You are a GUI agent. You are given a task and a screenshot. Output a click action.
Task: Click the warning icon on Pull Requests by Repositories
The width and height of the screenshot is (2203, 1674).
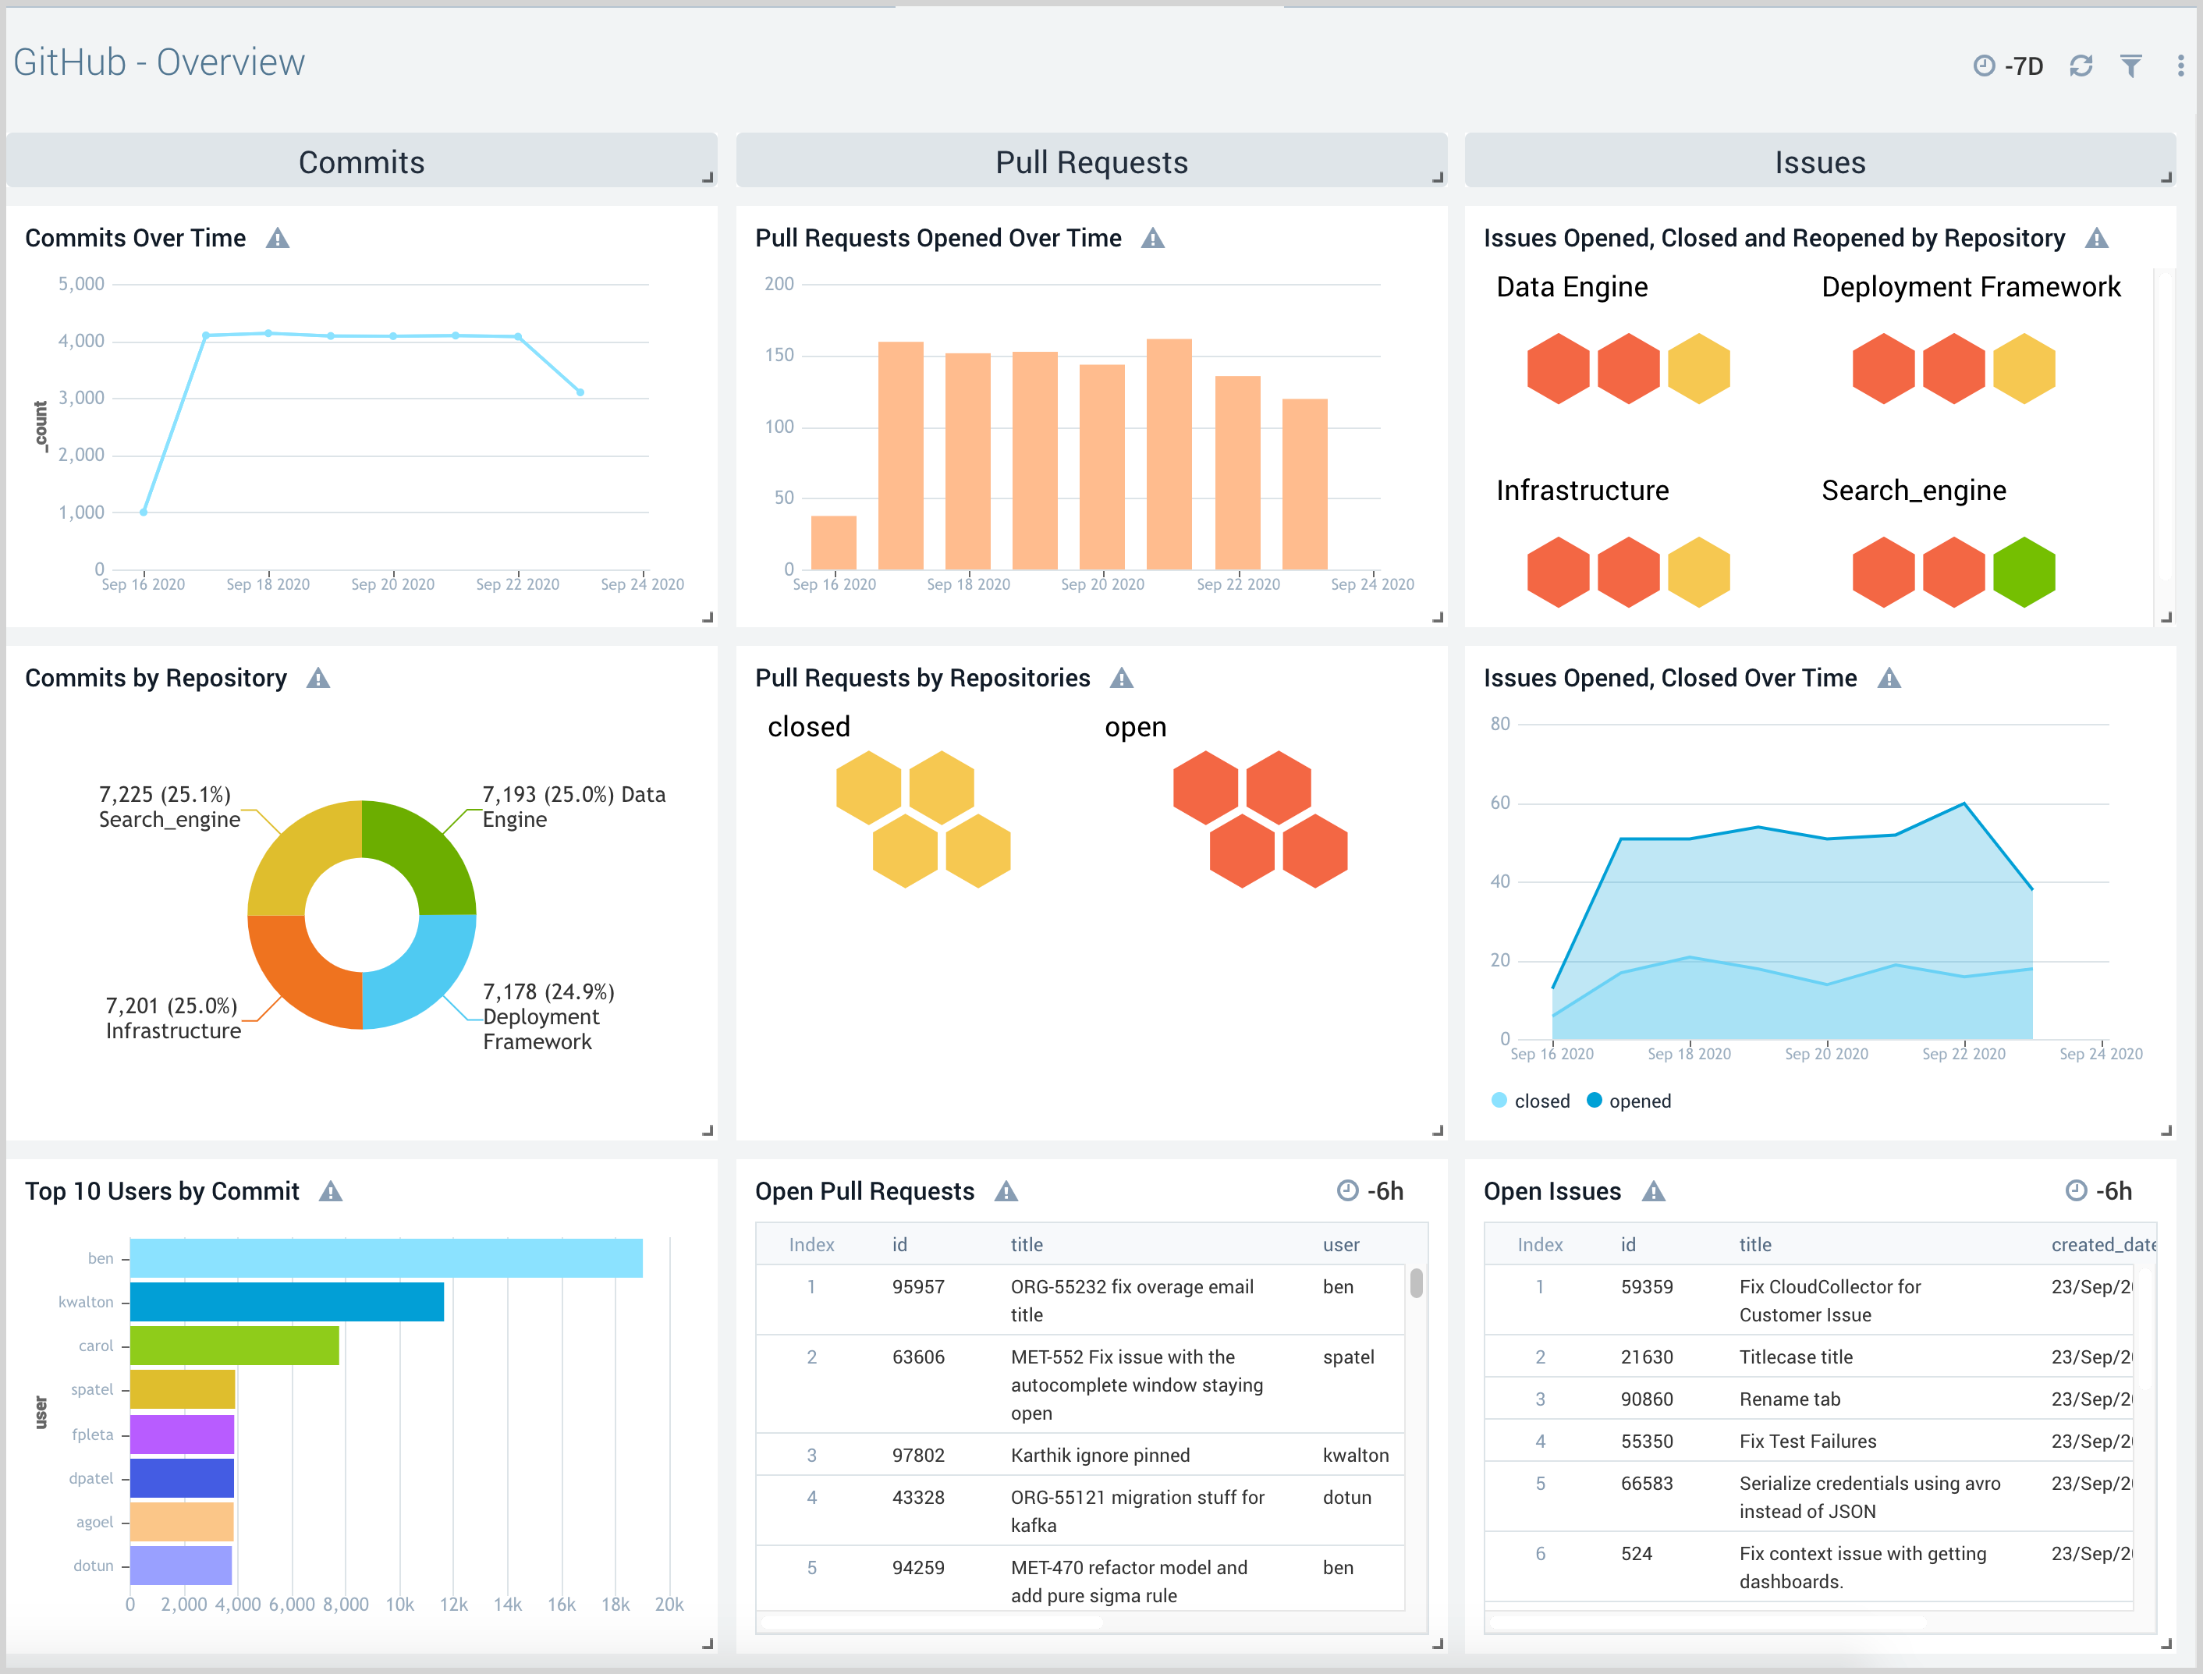pos(1120,678)
